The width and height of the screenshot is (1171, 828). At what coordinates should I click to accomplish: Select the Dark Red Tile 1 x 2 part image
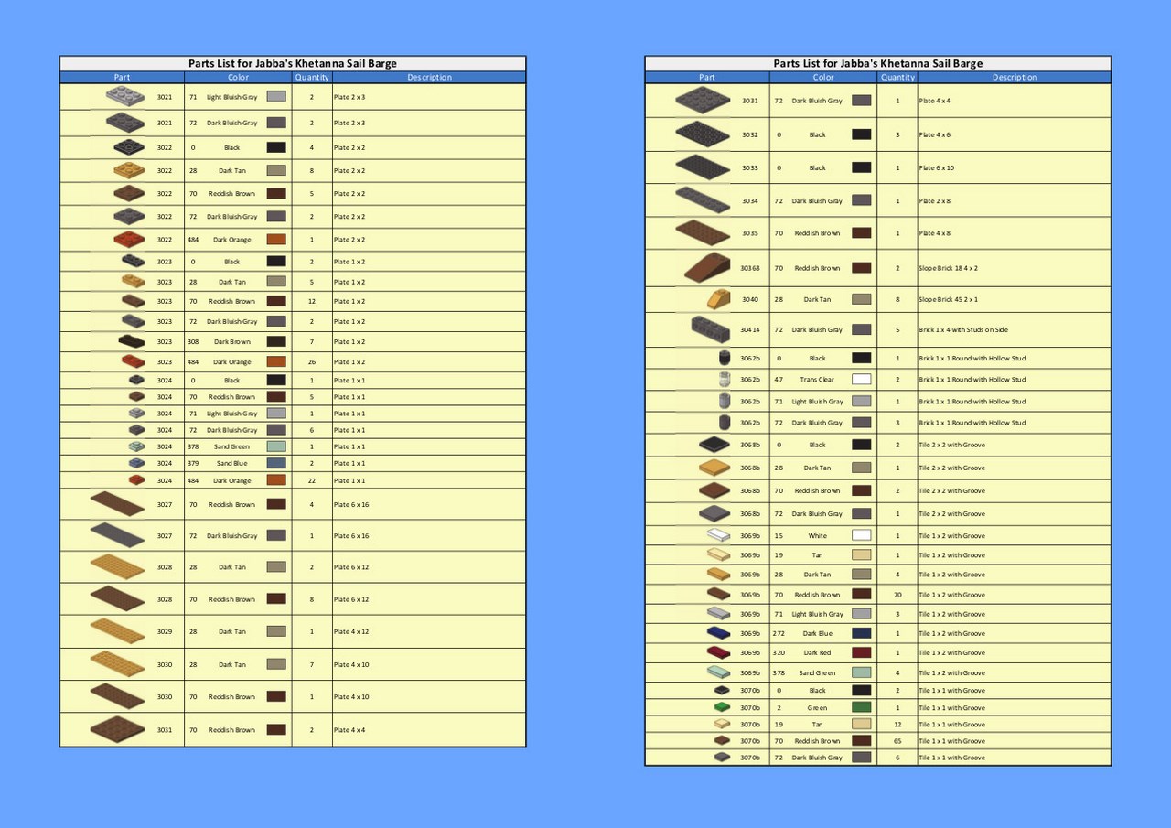coord(718,652)
